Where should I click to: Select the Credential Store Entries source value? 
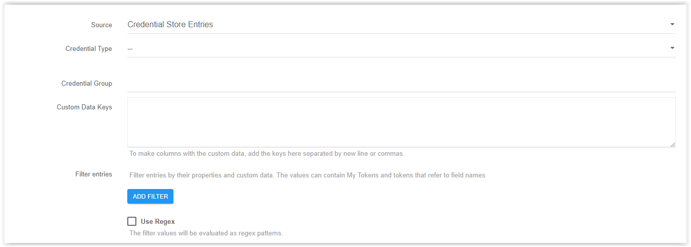170,24
